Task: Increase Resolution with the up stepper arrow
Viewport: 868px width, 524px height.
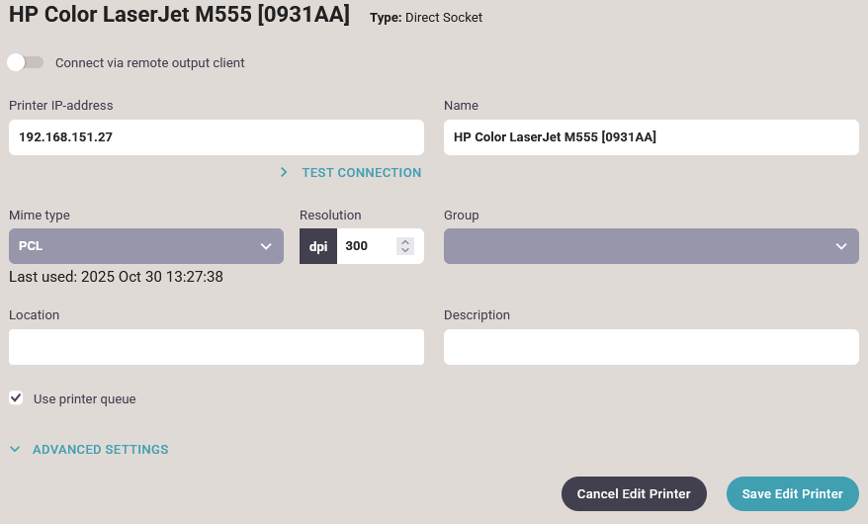Action: point(405,241)
